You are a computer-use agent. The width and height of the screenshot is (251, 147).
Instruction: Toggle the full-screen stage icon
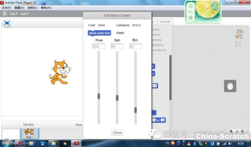[7, 23]
